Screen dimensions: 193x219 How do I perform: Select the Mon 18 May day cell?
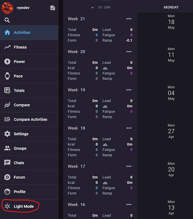(171, 22)
